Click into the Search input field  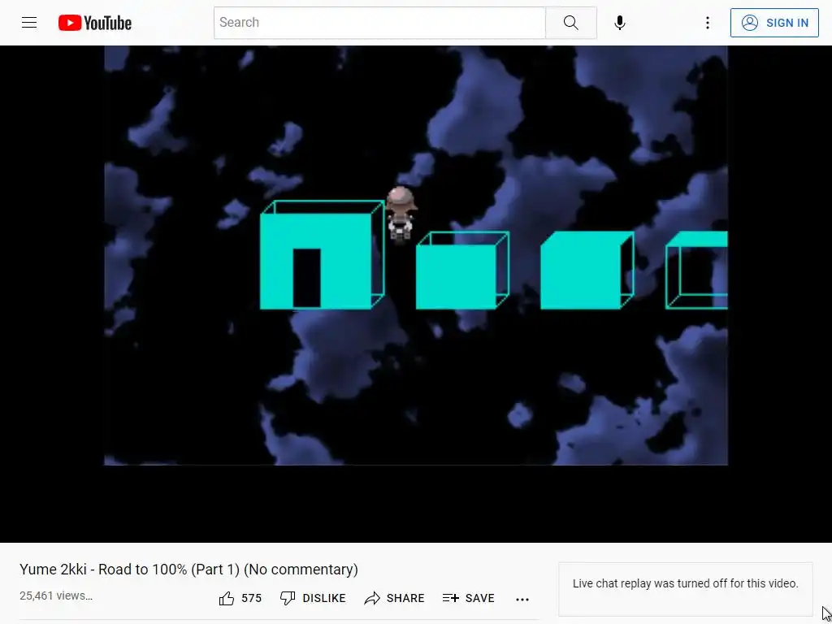[x=379, y=22]
